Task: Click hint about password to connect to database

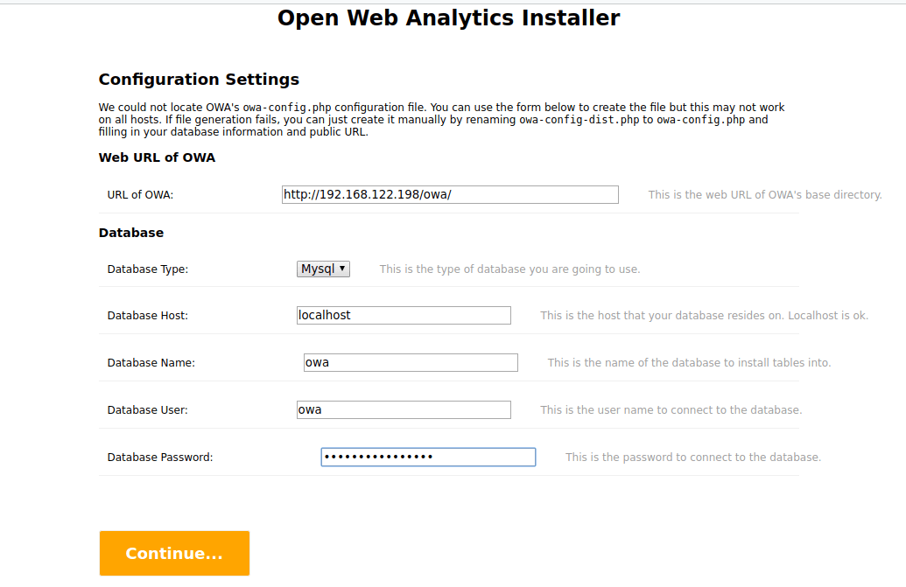Action: [x=693, y=458]
